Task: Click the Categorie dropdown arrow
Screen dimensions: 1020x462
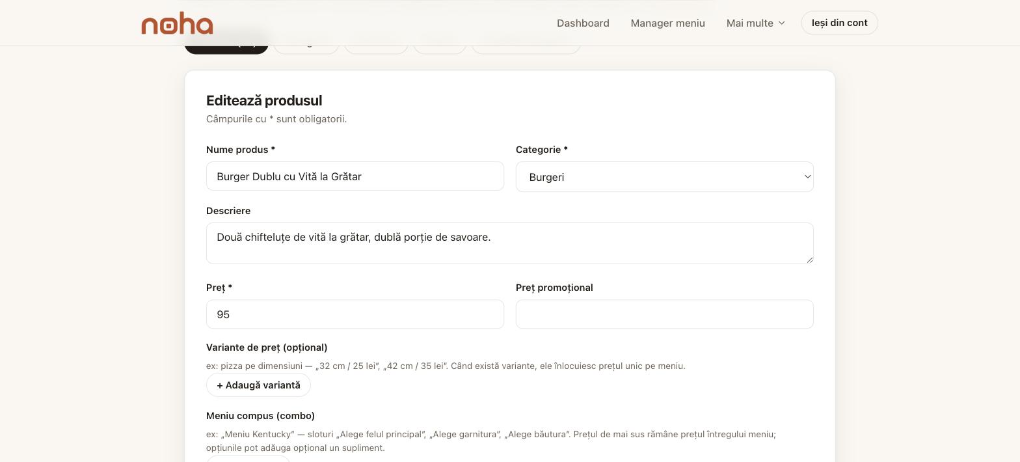Action: click(x=807, y=177)
